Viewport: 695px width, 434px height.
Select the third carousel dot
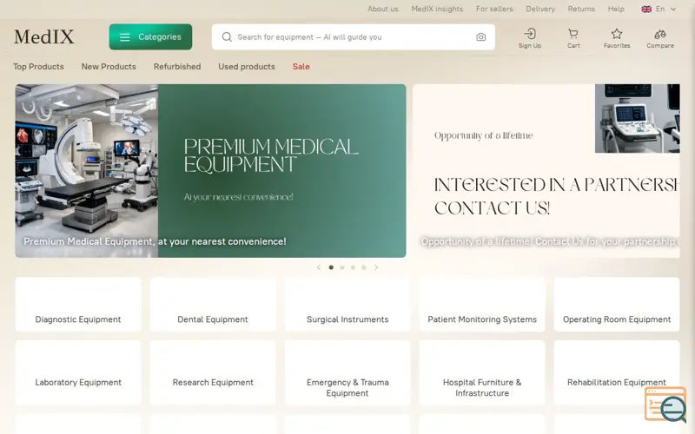point(353,267)
